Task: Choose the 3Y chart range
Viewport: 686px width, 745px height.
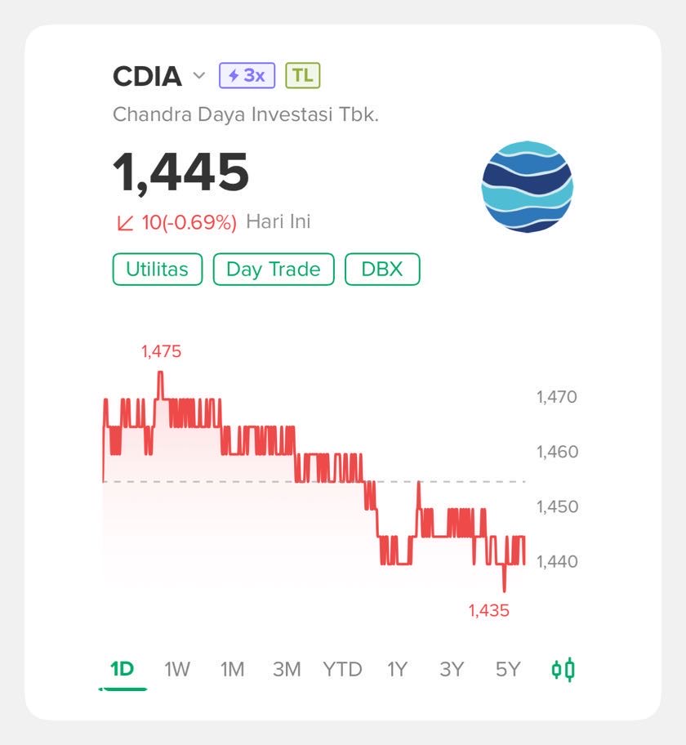Action: 452,670
